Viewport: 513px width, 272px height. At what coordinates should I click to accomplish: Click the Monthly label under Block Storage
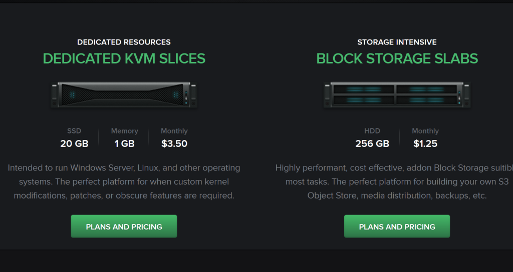pyautogui.click(x=425, y=131)
